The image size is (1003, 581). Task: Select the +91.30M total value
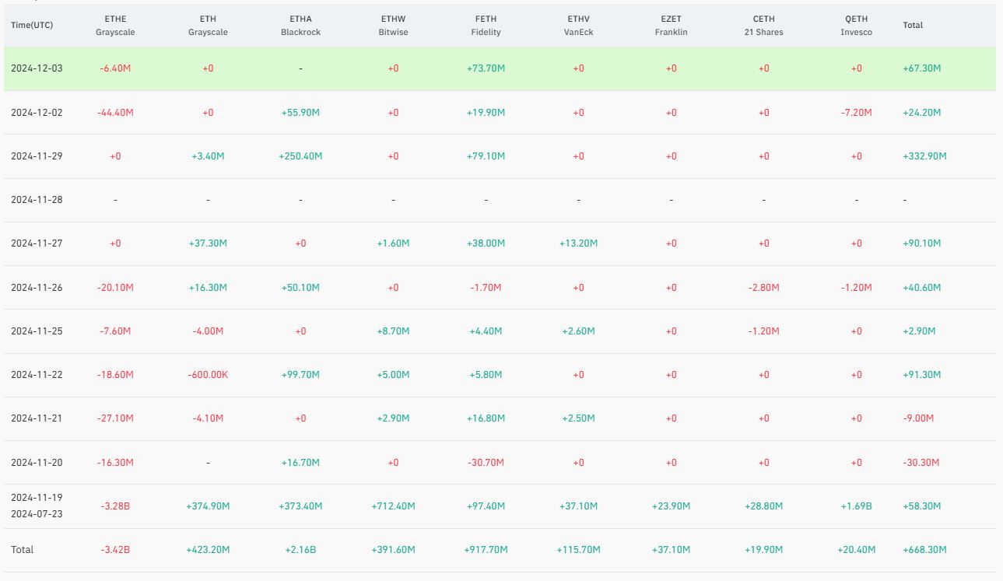coord(922,375)
